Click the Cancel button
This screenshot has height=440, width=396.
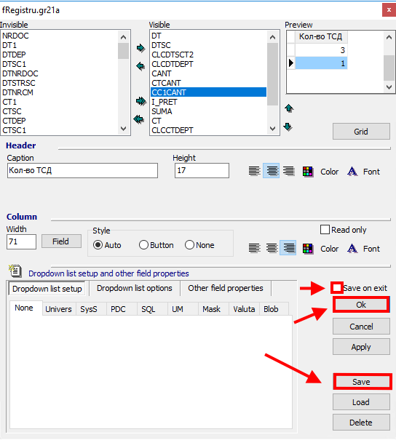(361, 327)
